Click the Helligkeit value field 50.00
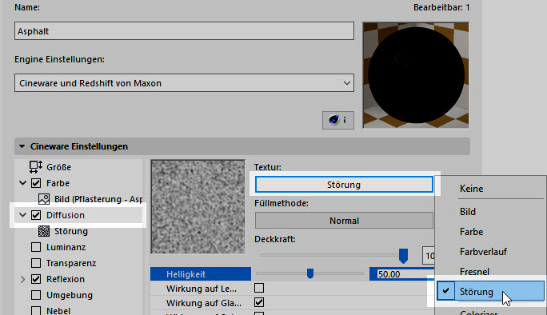This screenshot has height=315, width=547. click(402, 274)
